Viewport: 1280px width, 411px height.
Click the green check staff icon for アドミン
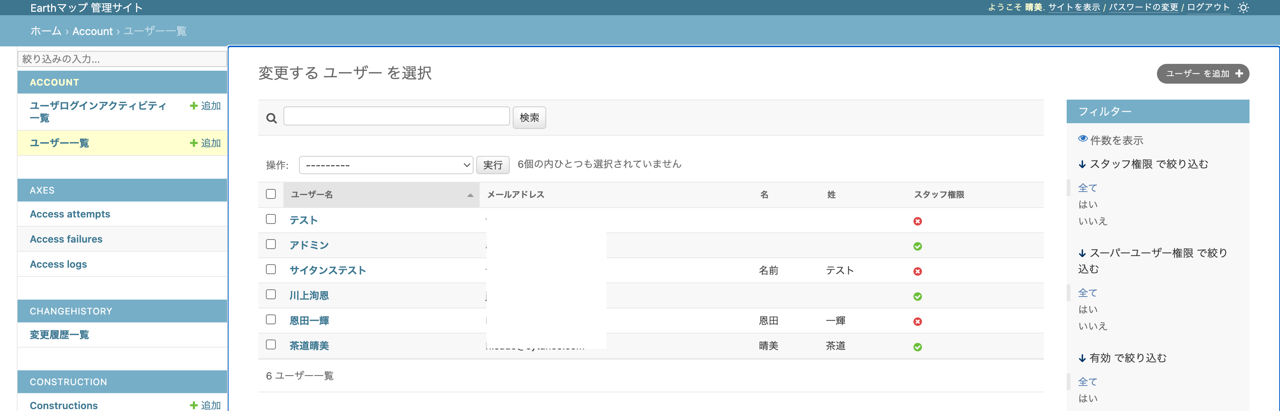(x=918, y=246)
